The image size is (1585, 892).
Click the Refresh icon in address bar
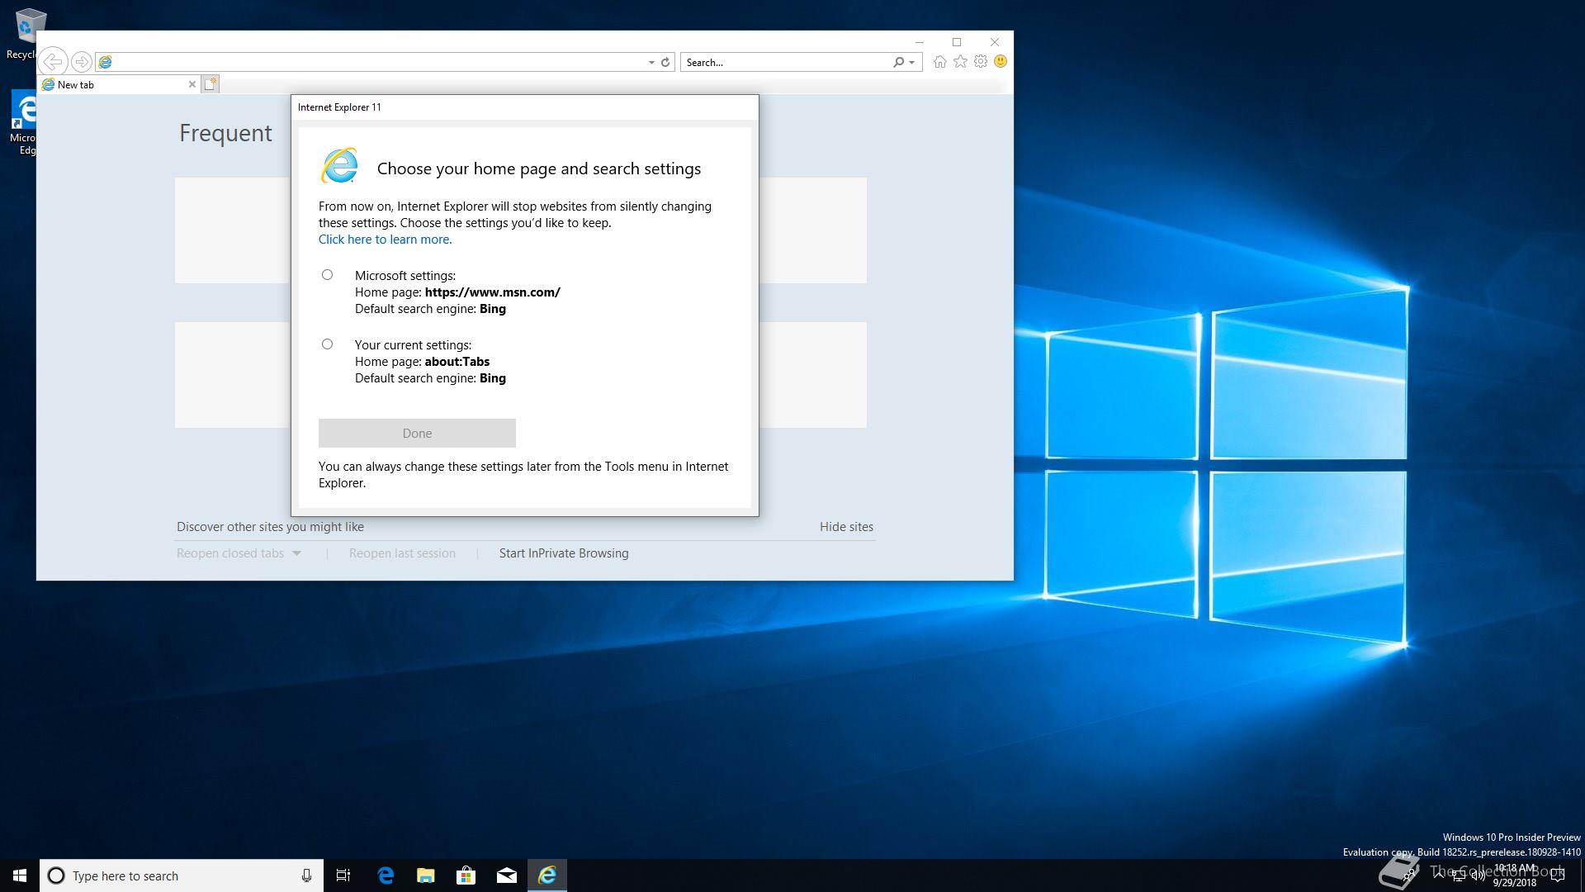pyautogui.click(x=665, y=62)
